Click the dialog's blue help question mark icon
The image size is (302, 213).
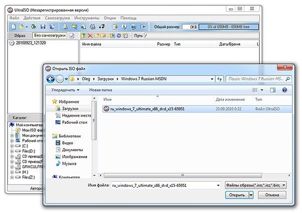(284, 90)
